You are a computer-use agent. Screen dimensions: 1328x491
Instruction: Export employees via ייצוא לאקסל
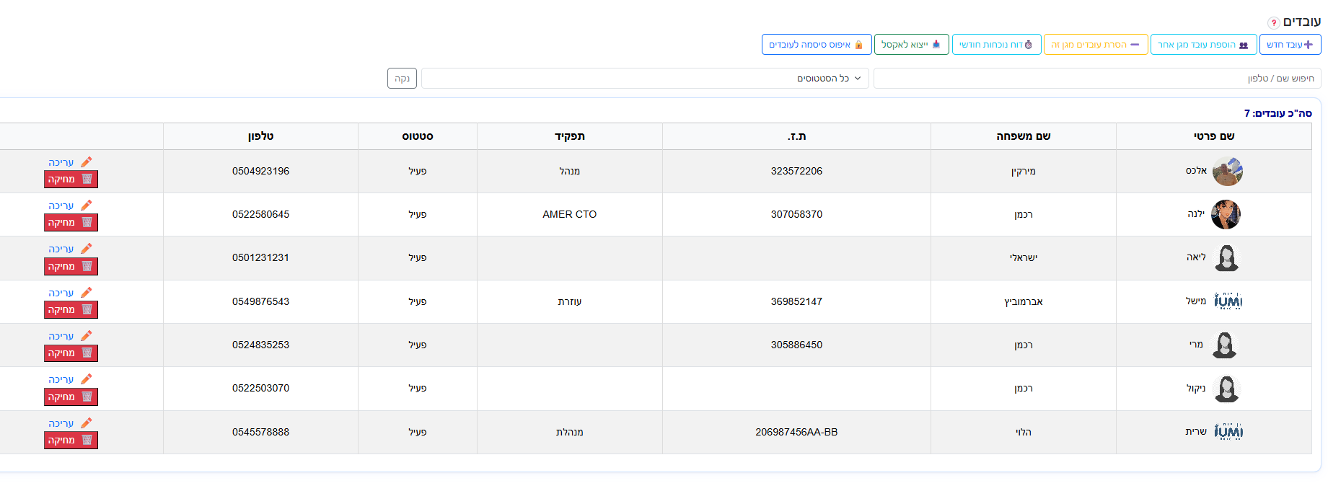pyautogui.click(x=911, y=45)
